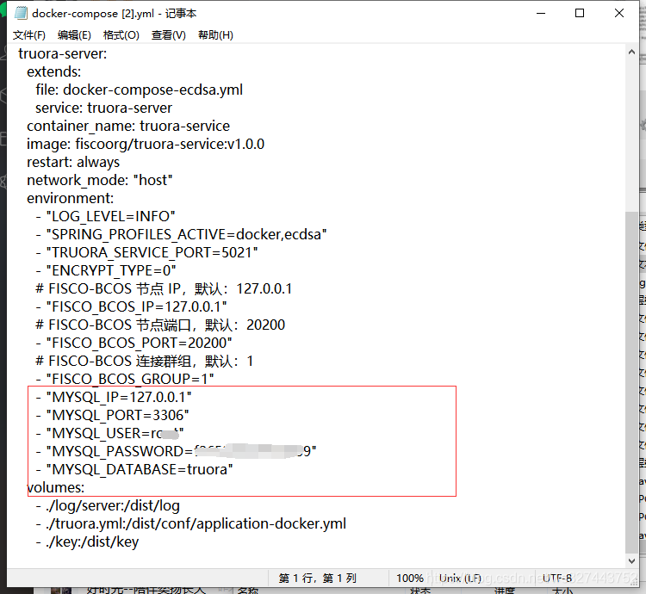This screenshot has width=646, height=594.
Task: Click the Notepad icon in title bar
Action: [21, 13]
